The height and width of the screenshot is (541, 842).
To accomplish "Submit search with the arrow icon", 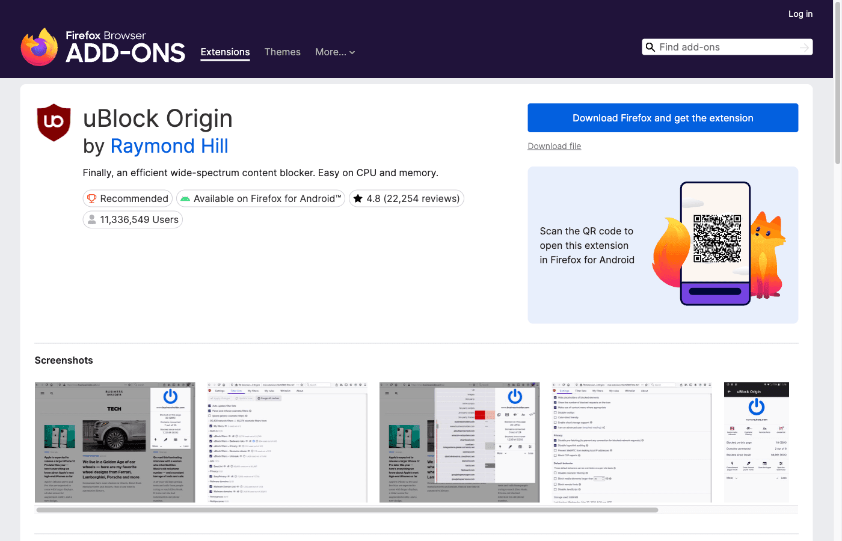I will (804, 47).
